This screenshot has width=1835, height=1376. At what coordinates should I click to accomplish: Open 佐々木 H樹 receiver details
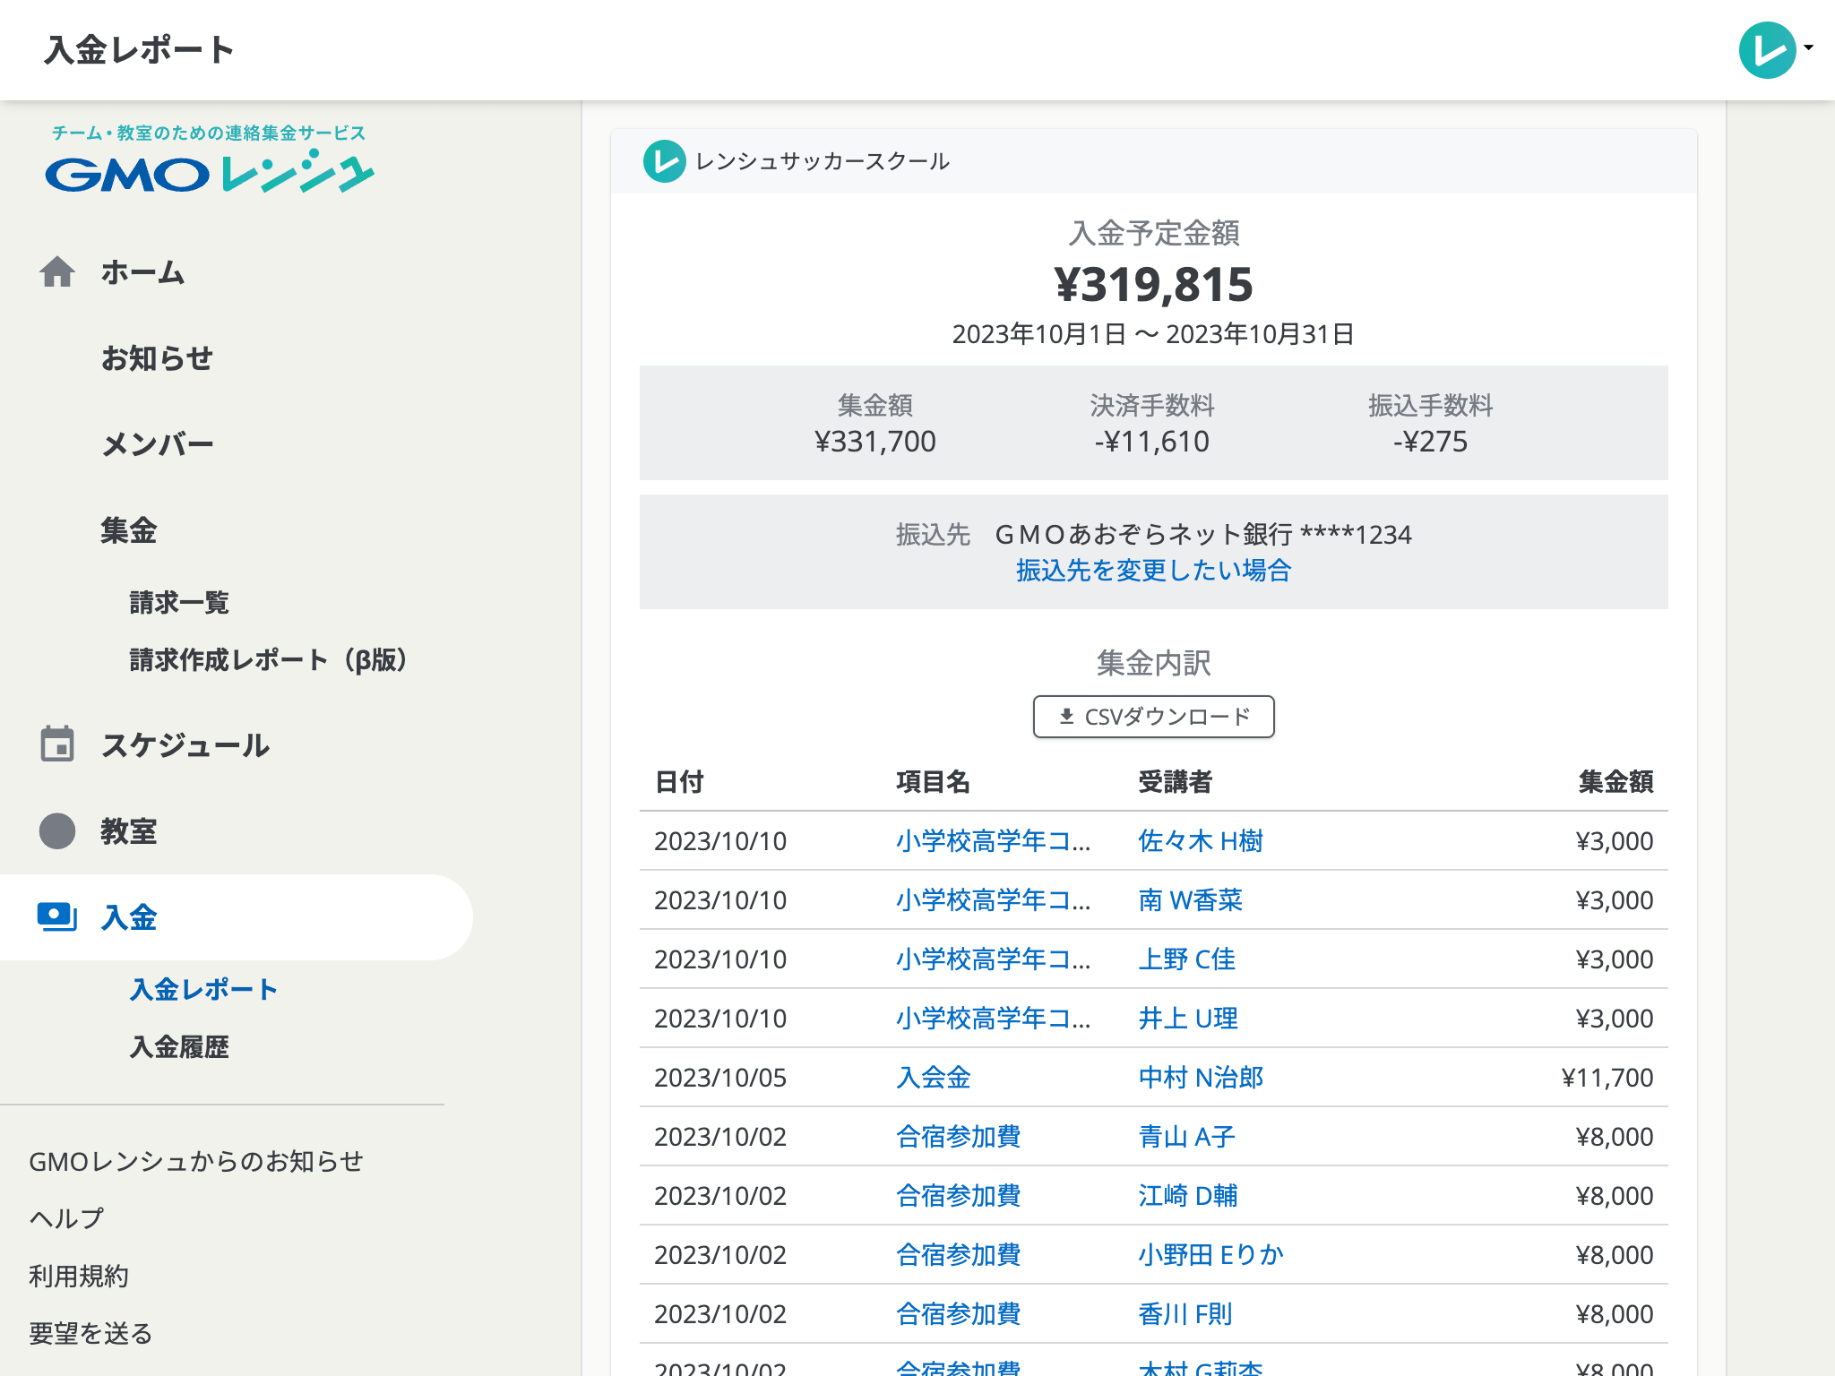(x=1201, y=840)
